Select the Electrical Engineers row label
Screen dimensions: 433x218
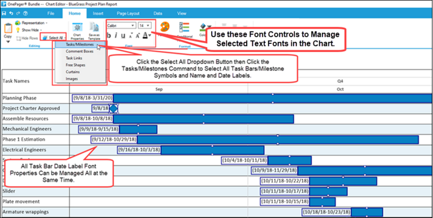(x=24, y=150)
